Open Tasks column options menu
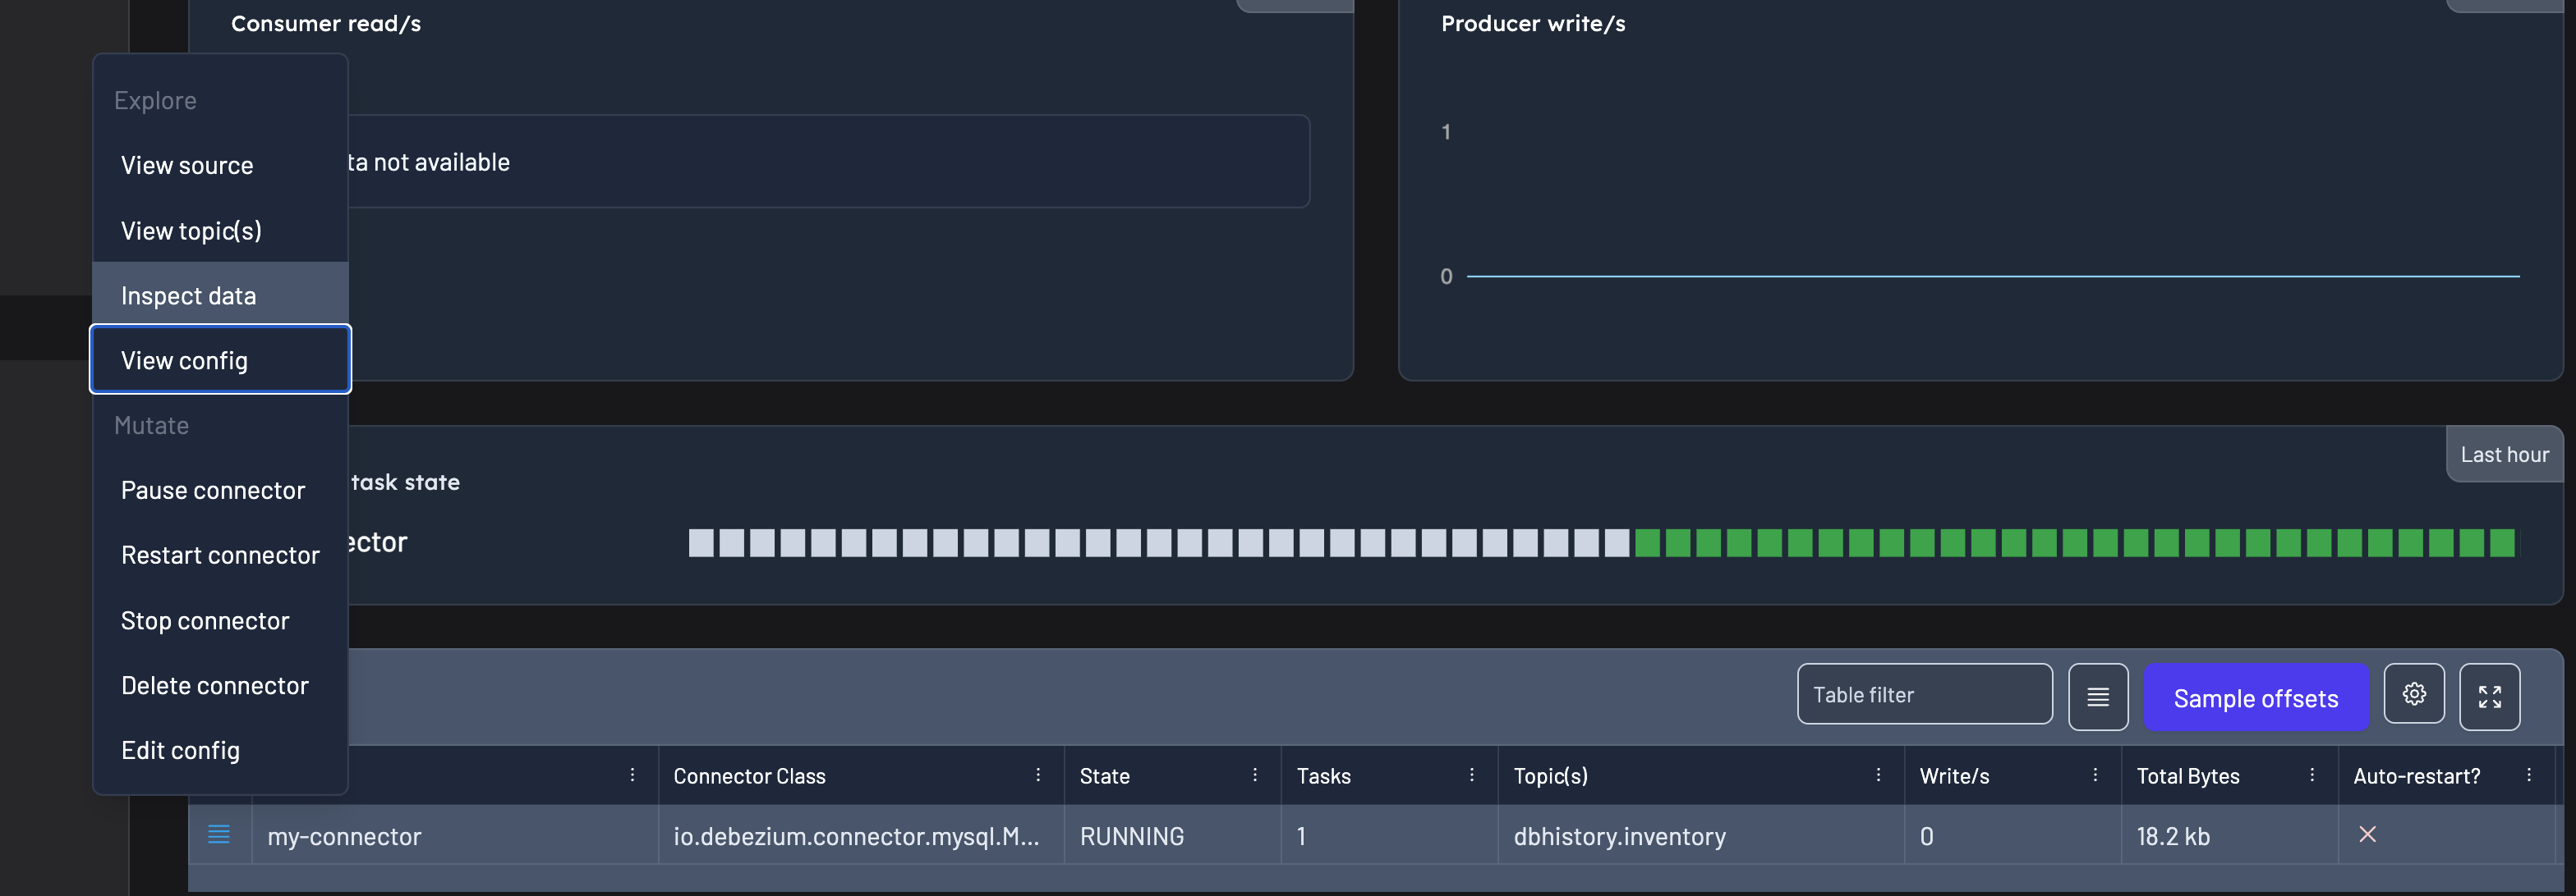The image size is (2576, 896). pos(1472,775)
